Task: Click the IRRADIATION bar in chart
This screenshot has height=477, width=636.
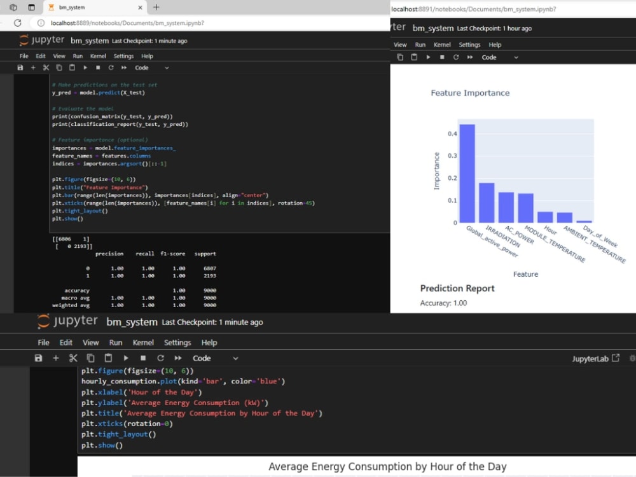Action: pos(487,202)
